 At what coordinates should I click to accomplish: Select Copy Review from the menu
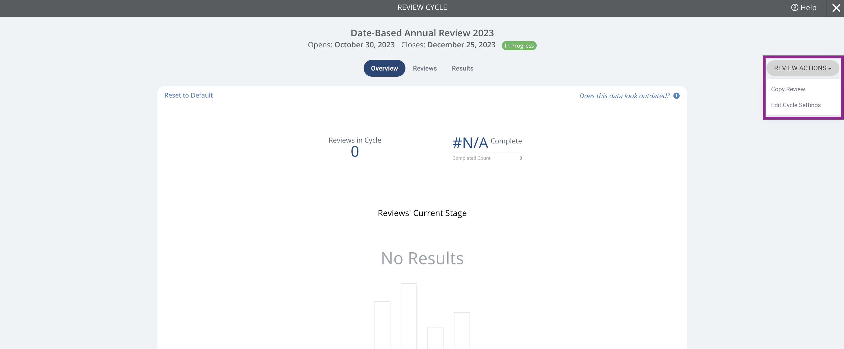788,89
